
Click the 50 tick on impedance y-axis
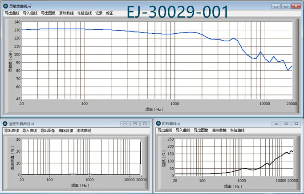click(x=172, y=168)
